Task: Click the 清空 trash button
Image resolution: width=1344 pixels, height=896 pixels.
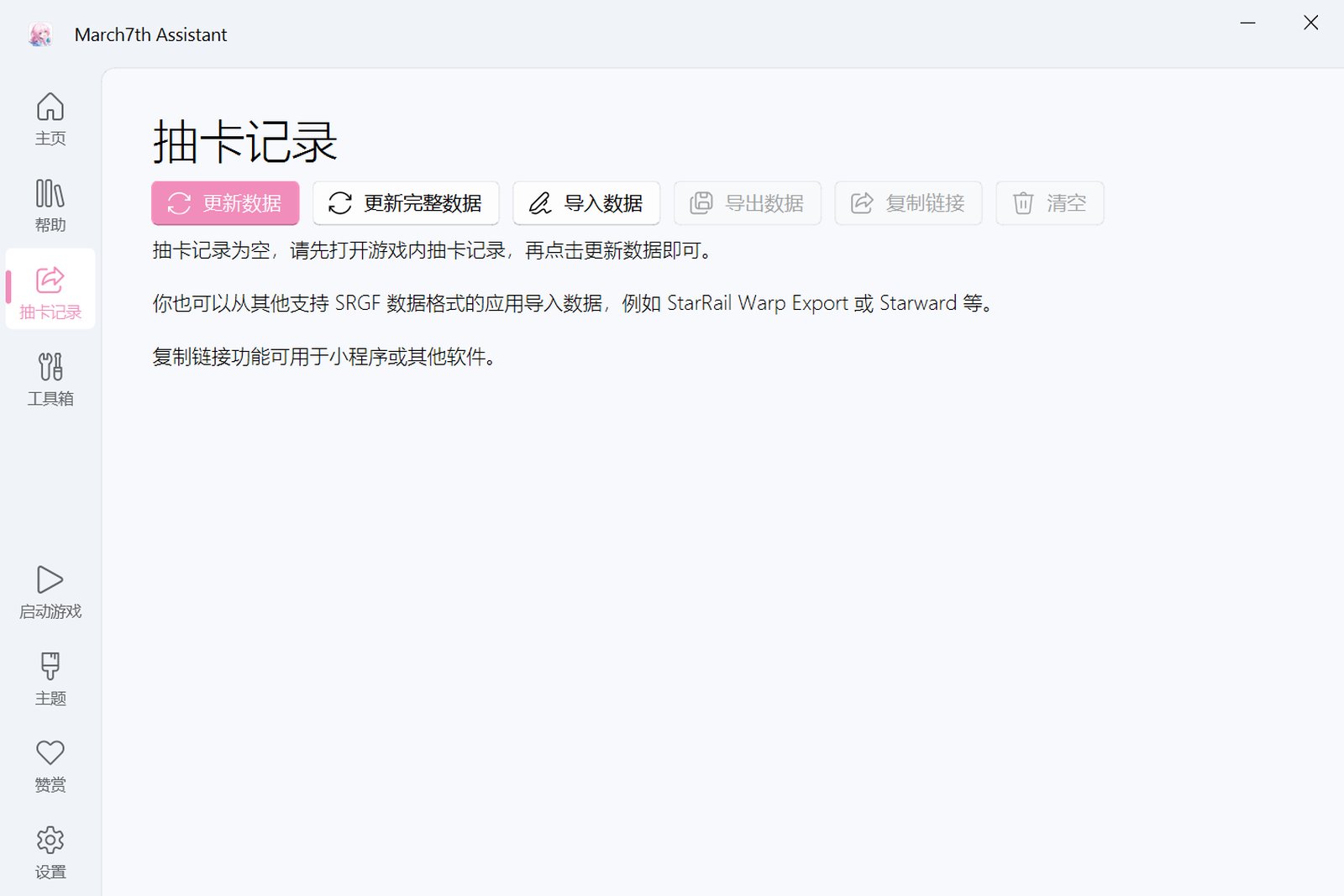Action: 1049,203
